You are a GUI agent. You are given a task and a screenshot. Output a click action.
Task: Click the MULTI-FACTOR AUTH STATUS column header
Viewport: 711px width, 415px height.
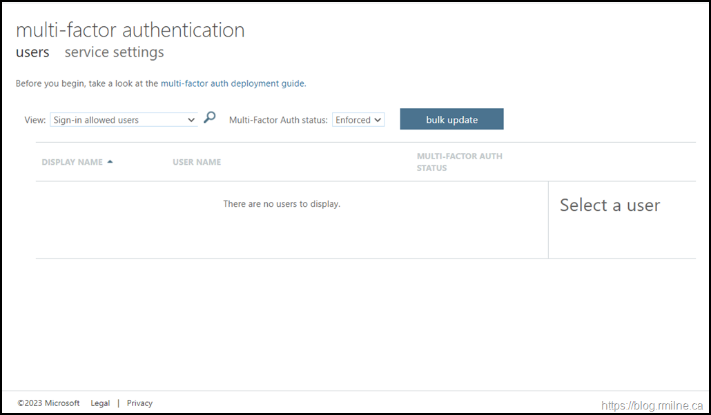[459, 161]
